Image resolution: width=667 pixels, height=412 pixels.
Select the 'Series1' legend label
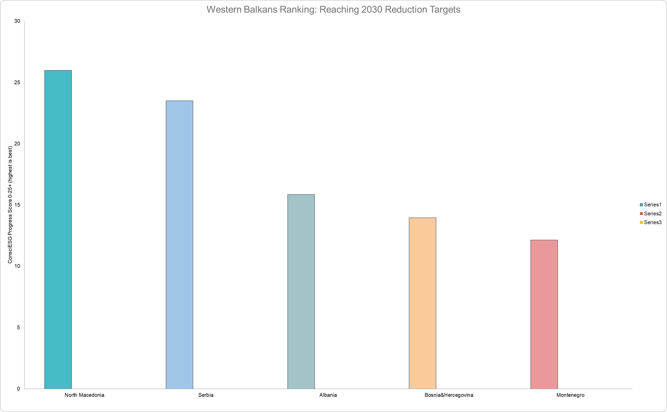(653, 205)
